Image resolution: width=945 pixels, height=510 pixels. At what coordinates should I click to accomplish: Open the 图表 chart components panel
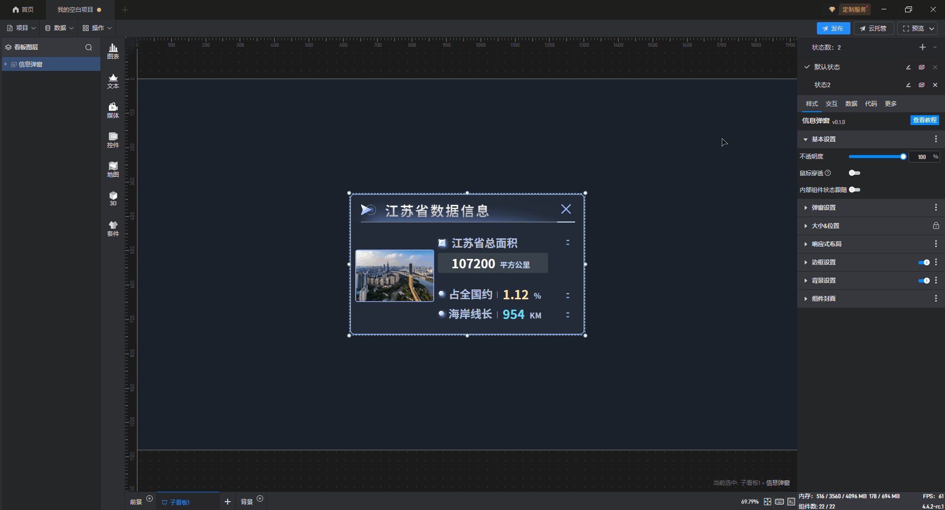pyautogui.click(x=113, y=51)
